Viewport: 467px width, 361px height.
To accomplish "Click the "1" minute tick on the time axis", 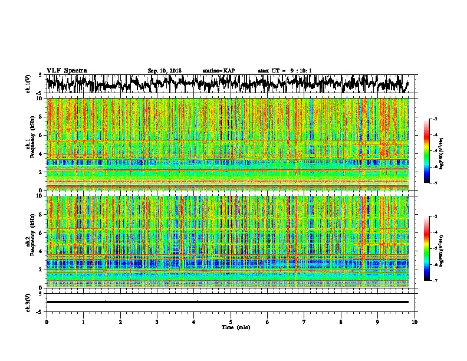I will (84, 322).
